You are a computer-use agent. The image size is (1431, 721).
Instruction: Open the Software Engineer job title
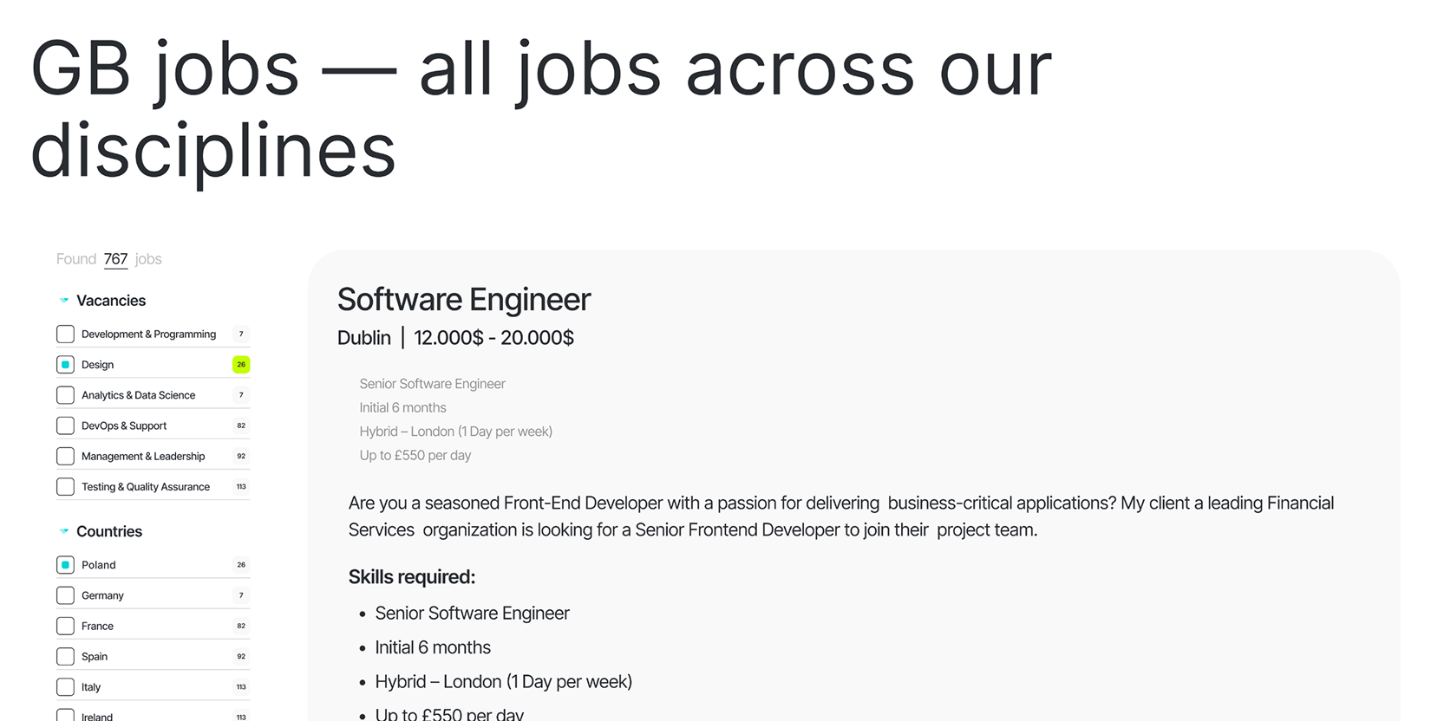coord(464,300)
